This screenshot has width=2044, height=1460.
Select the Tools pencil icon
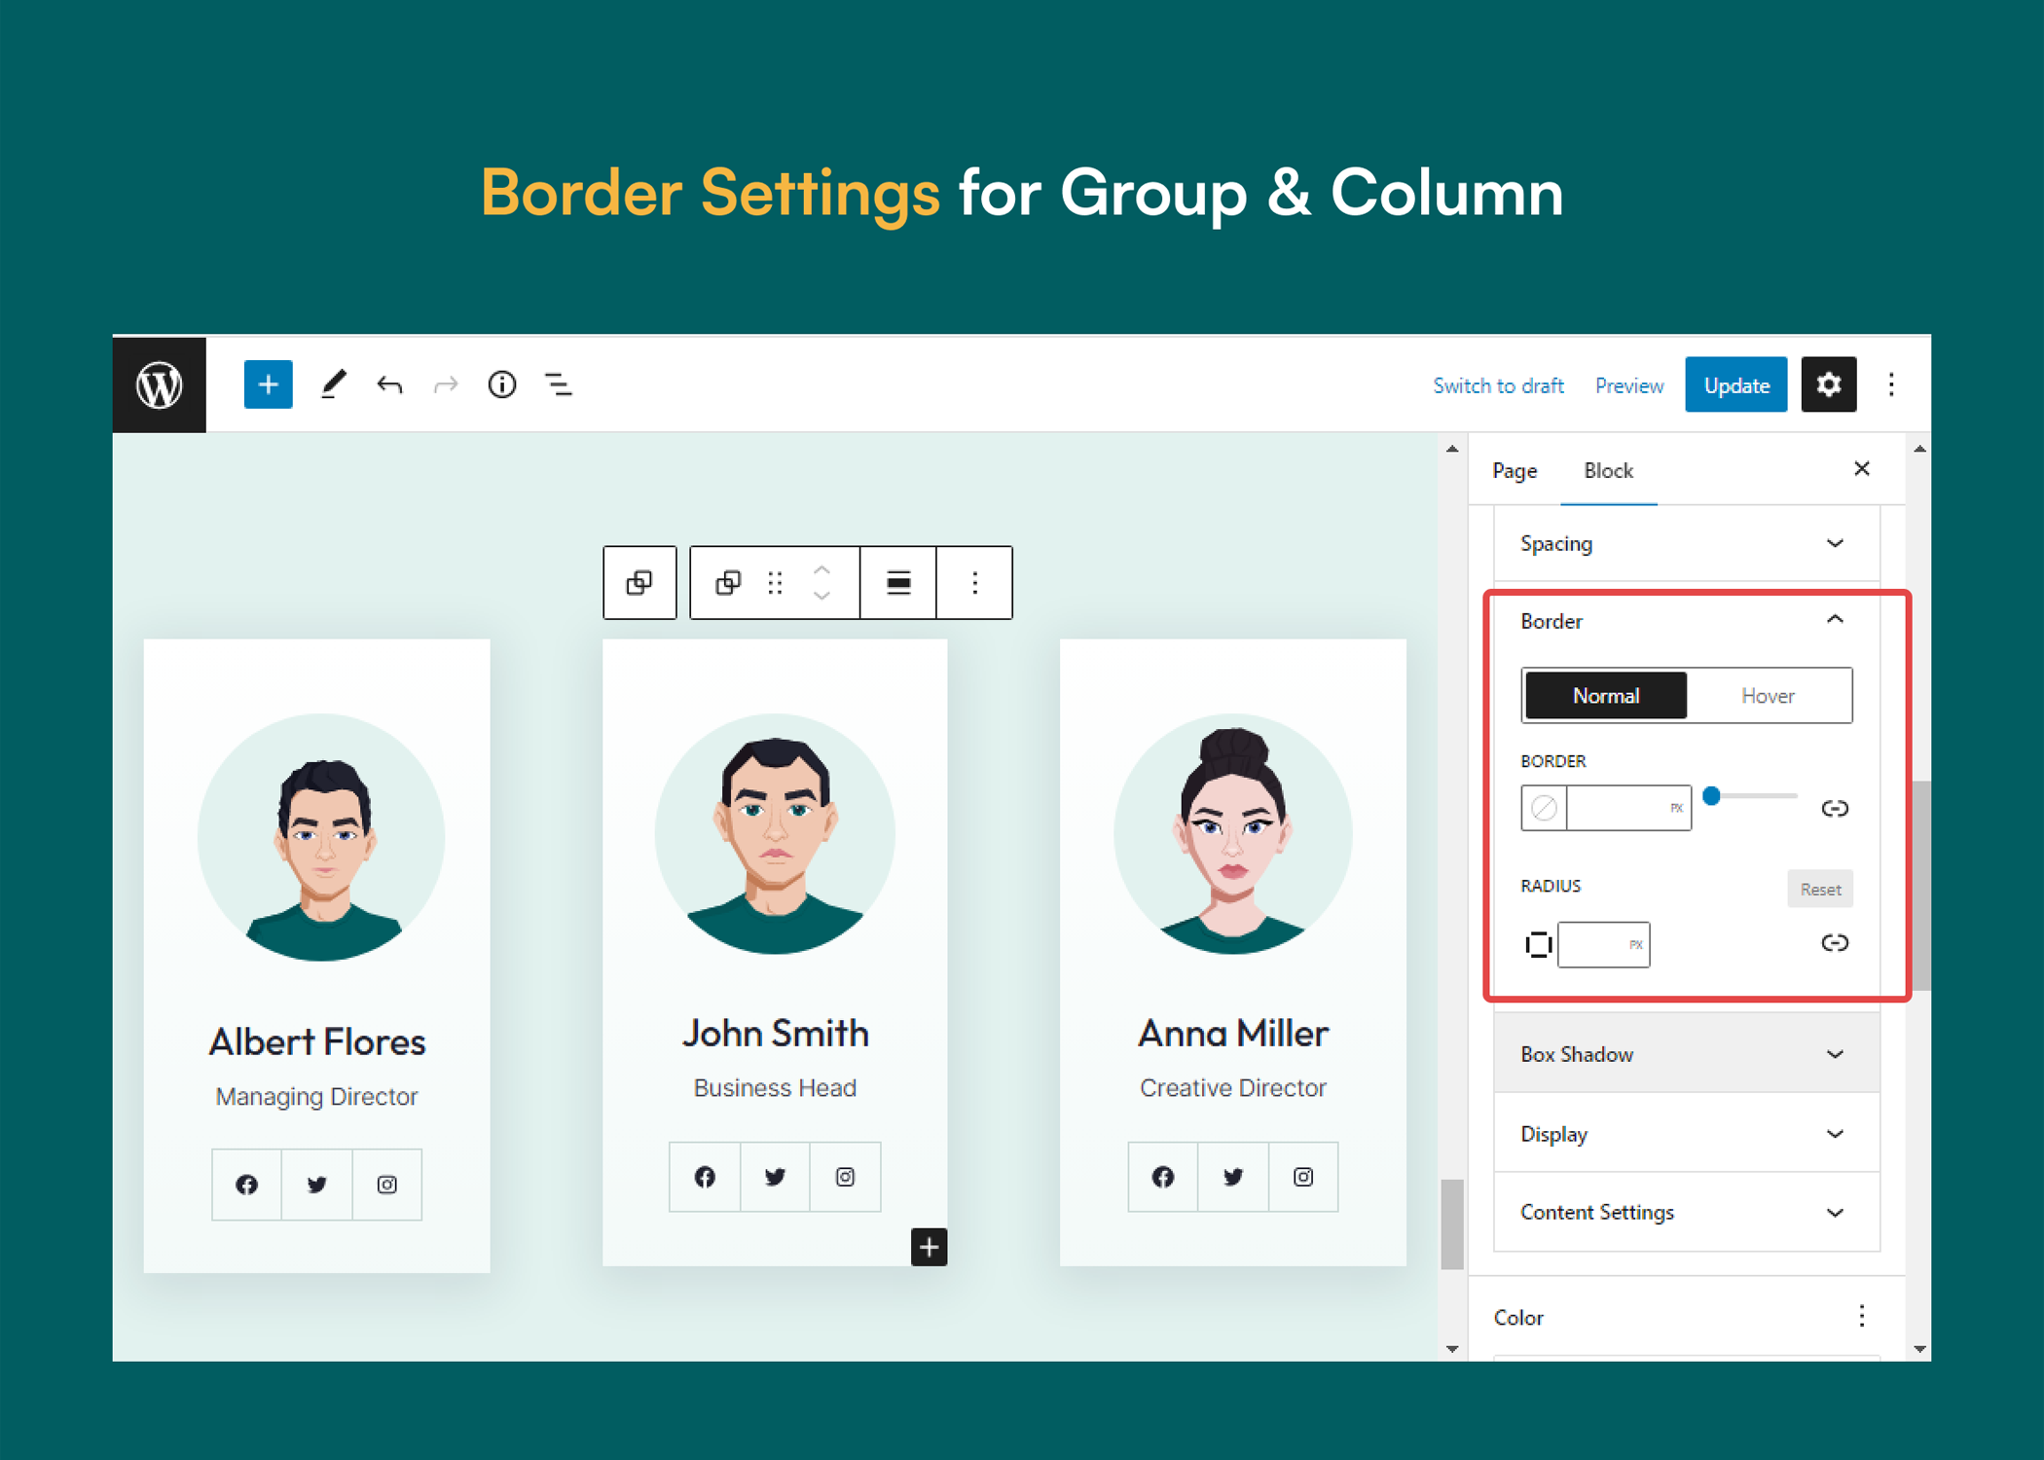pos(333,385)
